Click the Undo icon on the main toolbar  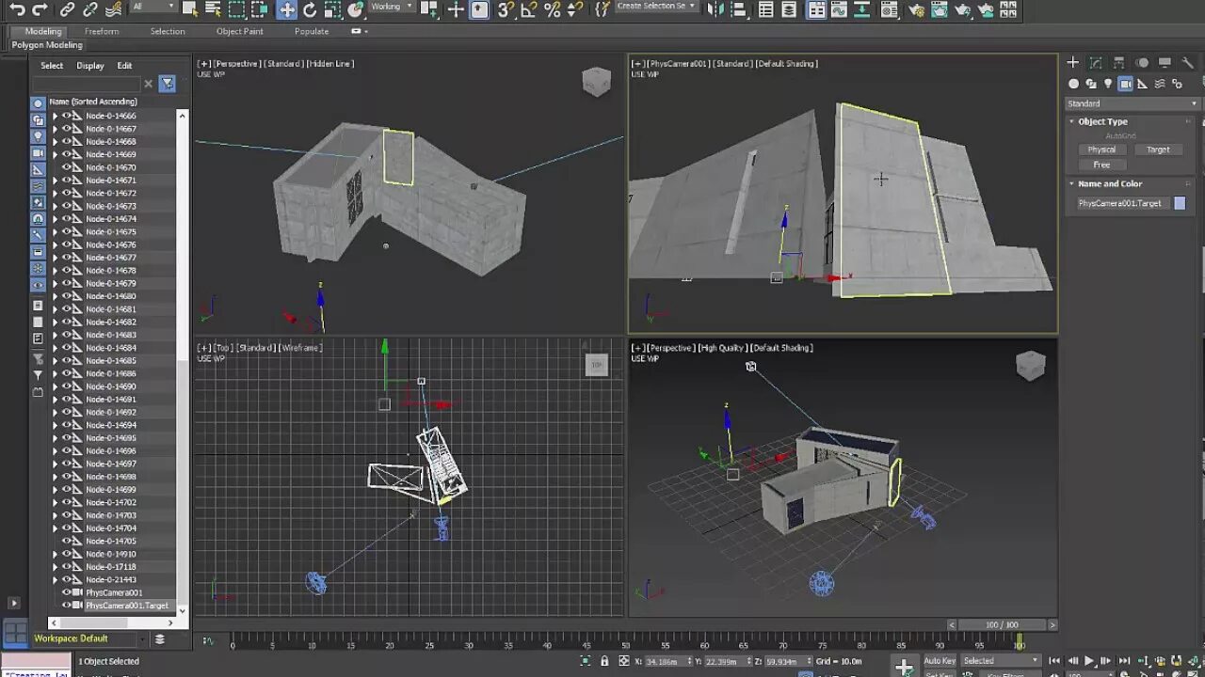click(x=17, y=8)
